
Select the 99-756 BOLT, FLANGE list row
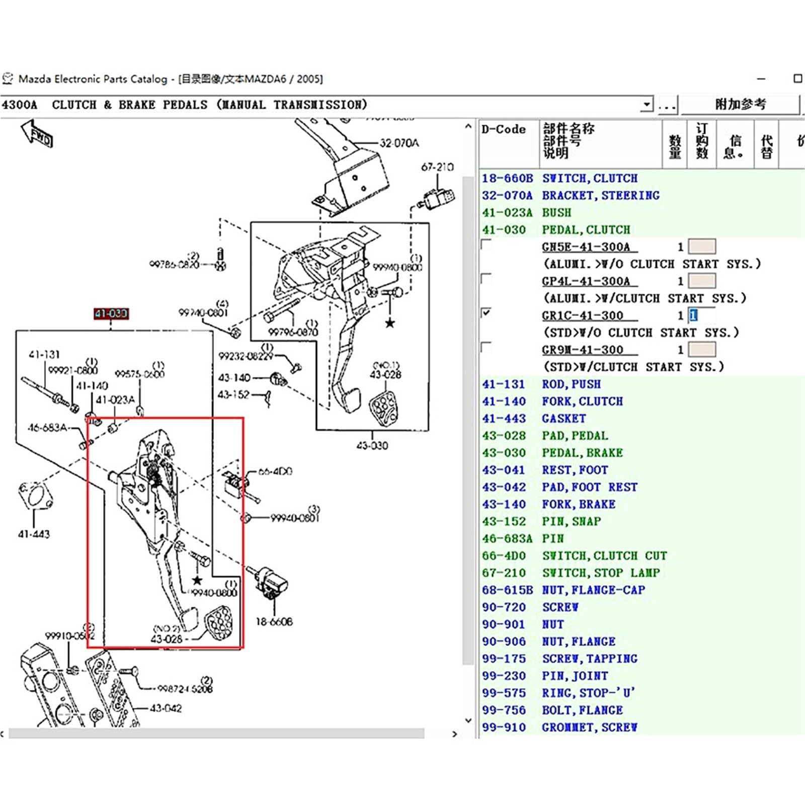(x=642, y=710)
